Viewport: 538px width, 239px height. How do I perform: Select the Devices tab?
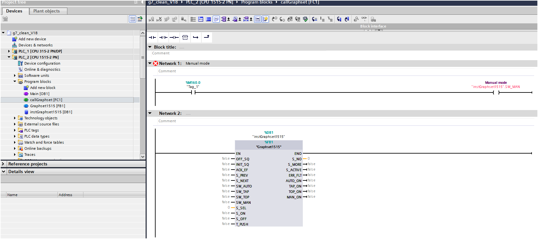coord(14,11)
